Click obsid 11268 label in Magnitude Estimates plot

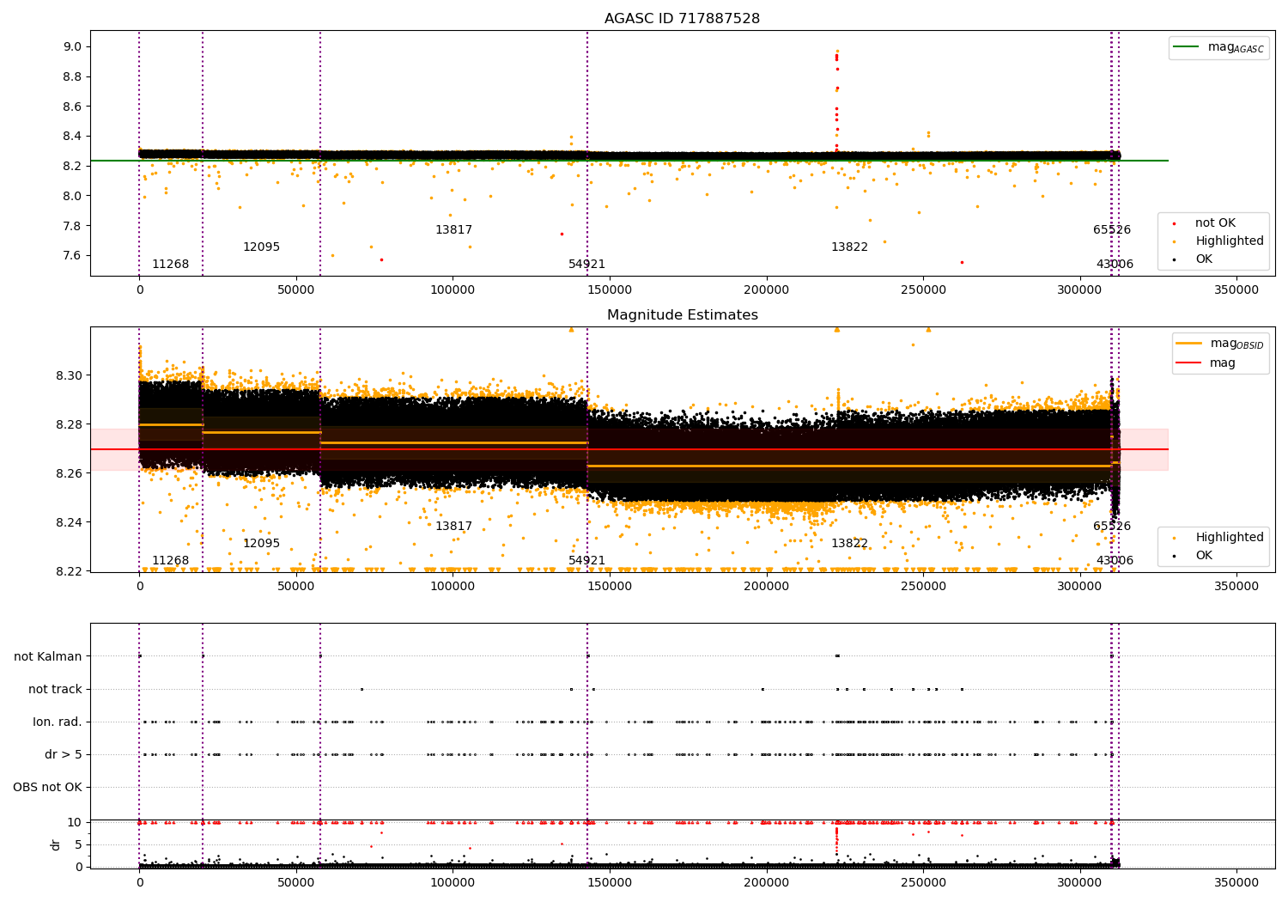[x=170, y=560]
